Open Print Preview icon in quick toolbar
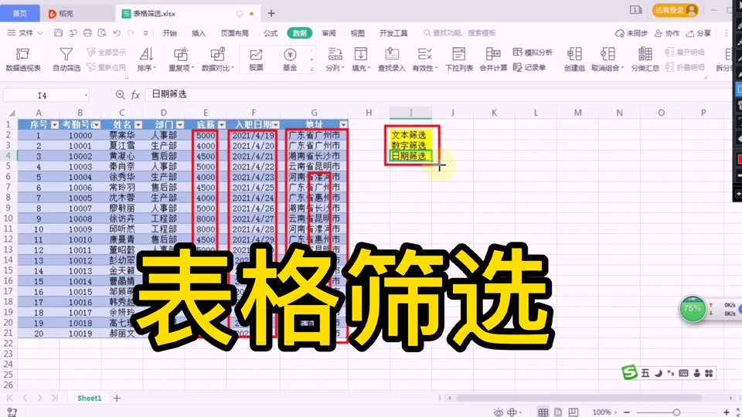 click(102, 32)
